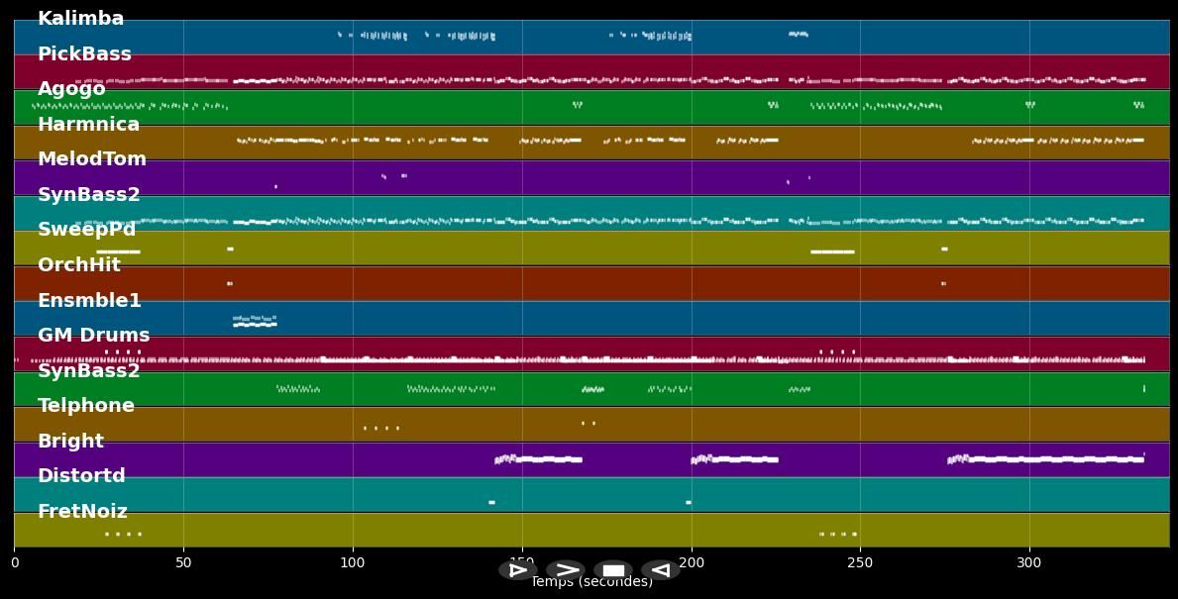Click the left-pointing triangle rewind button
The image size is (1178, 599).
(x=660, y=570)
